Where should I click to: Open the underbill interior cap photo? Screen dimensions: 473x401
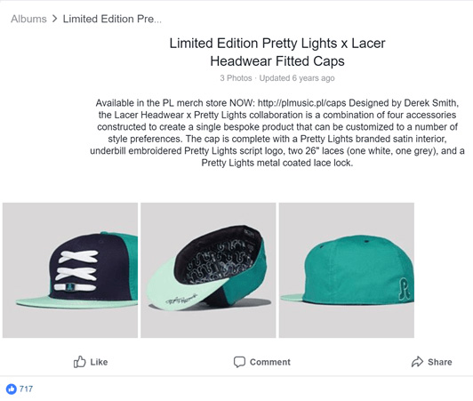[x=208, y=270]
